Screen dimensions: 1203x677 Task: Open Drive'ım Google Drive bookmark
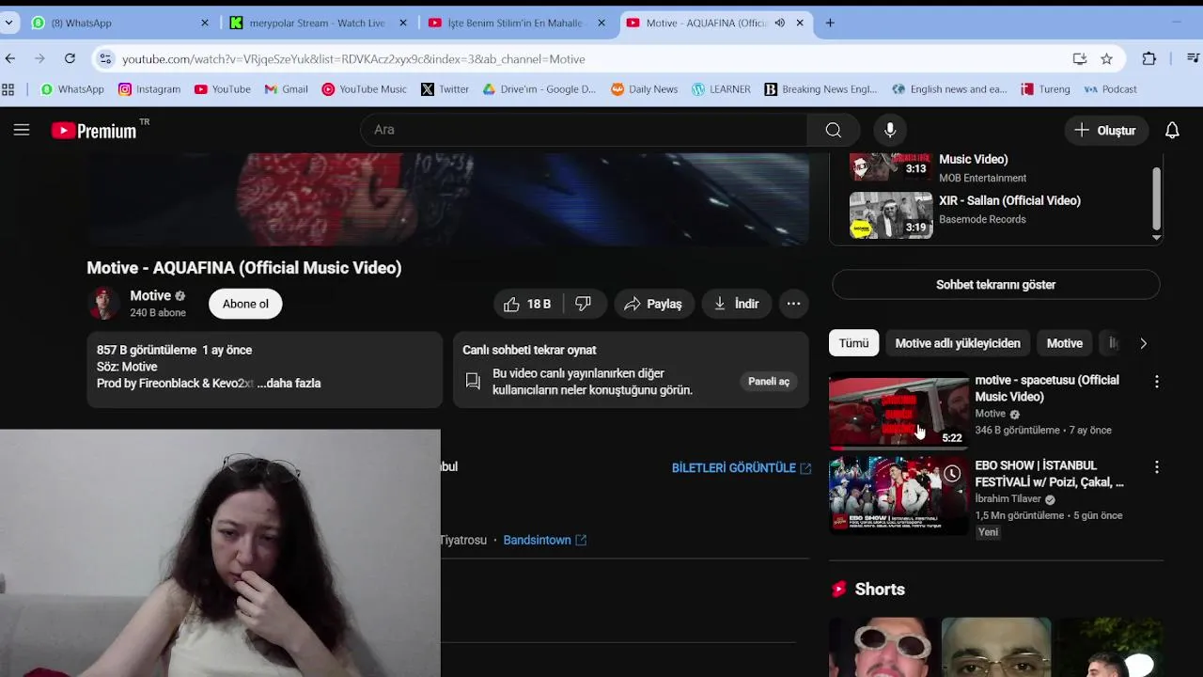539,89
